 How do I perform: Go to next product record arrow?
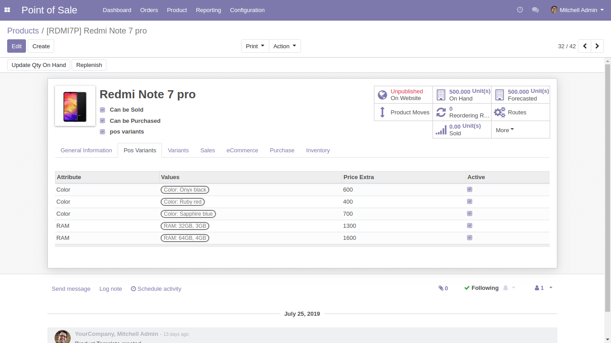pyautogui.click(x=597, y=46)
